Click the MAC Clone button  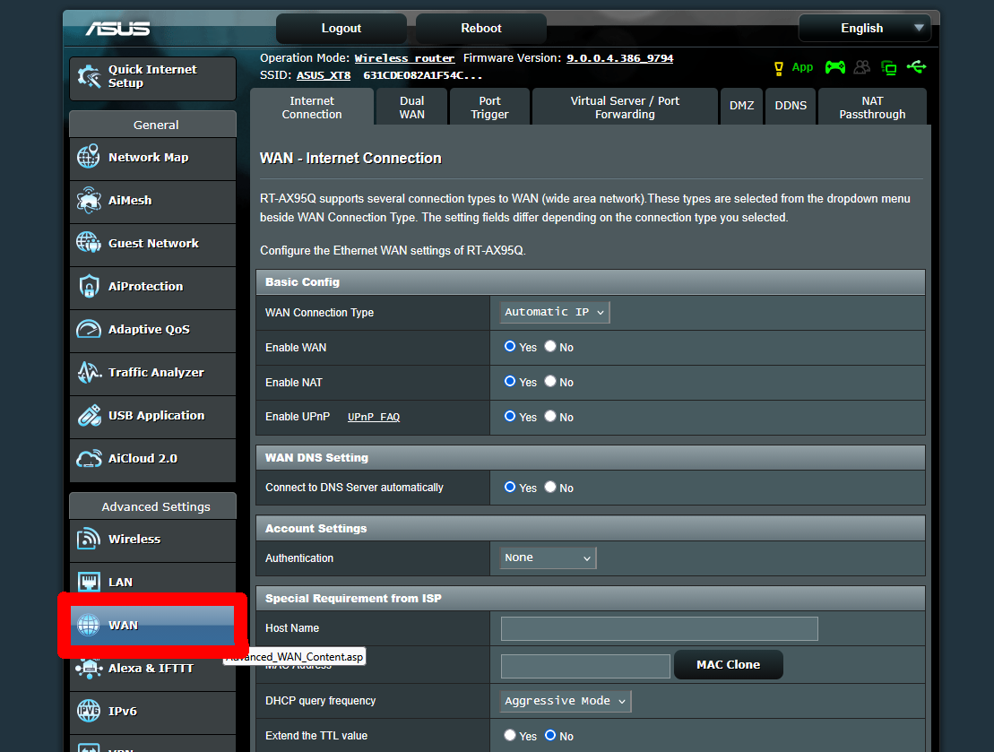(729, 664)
